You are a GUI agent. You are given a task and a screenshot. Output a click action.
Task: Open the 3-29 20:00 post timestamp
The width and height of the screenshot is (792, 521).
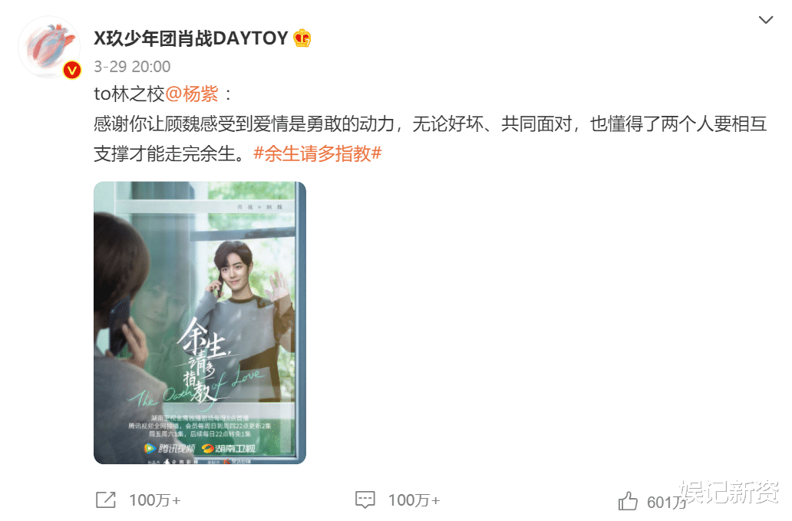132,66
